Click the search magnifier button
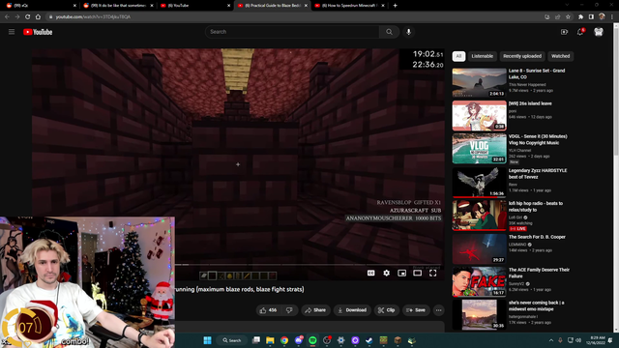Viewport: 619px width, 348px height. 389,32
